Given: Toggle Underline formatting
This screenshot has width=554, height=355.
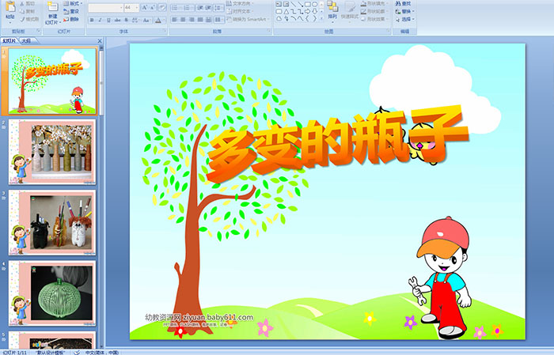Looking at the screenshot, I should coord(108,20).
